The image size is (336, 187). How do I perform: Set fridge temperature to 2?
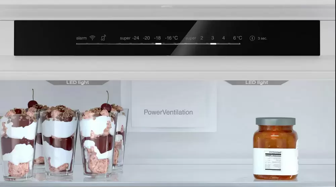[x=202, y=38]
